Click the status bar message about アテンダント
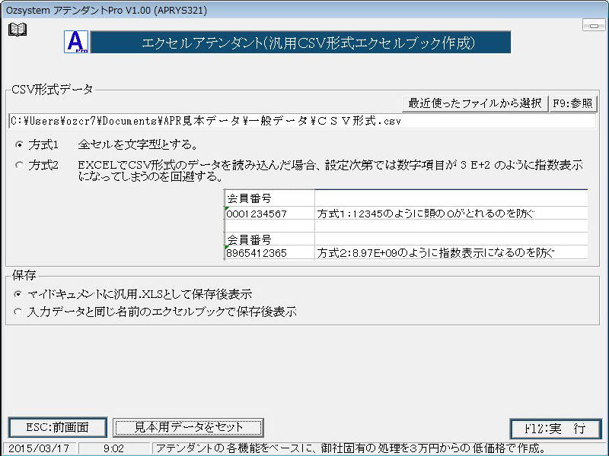Image resolution: width=609 pixels, height=456 pixels. 349,448
